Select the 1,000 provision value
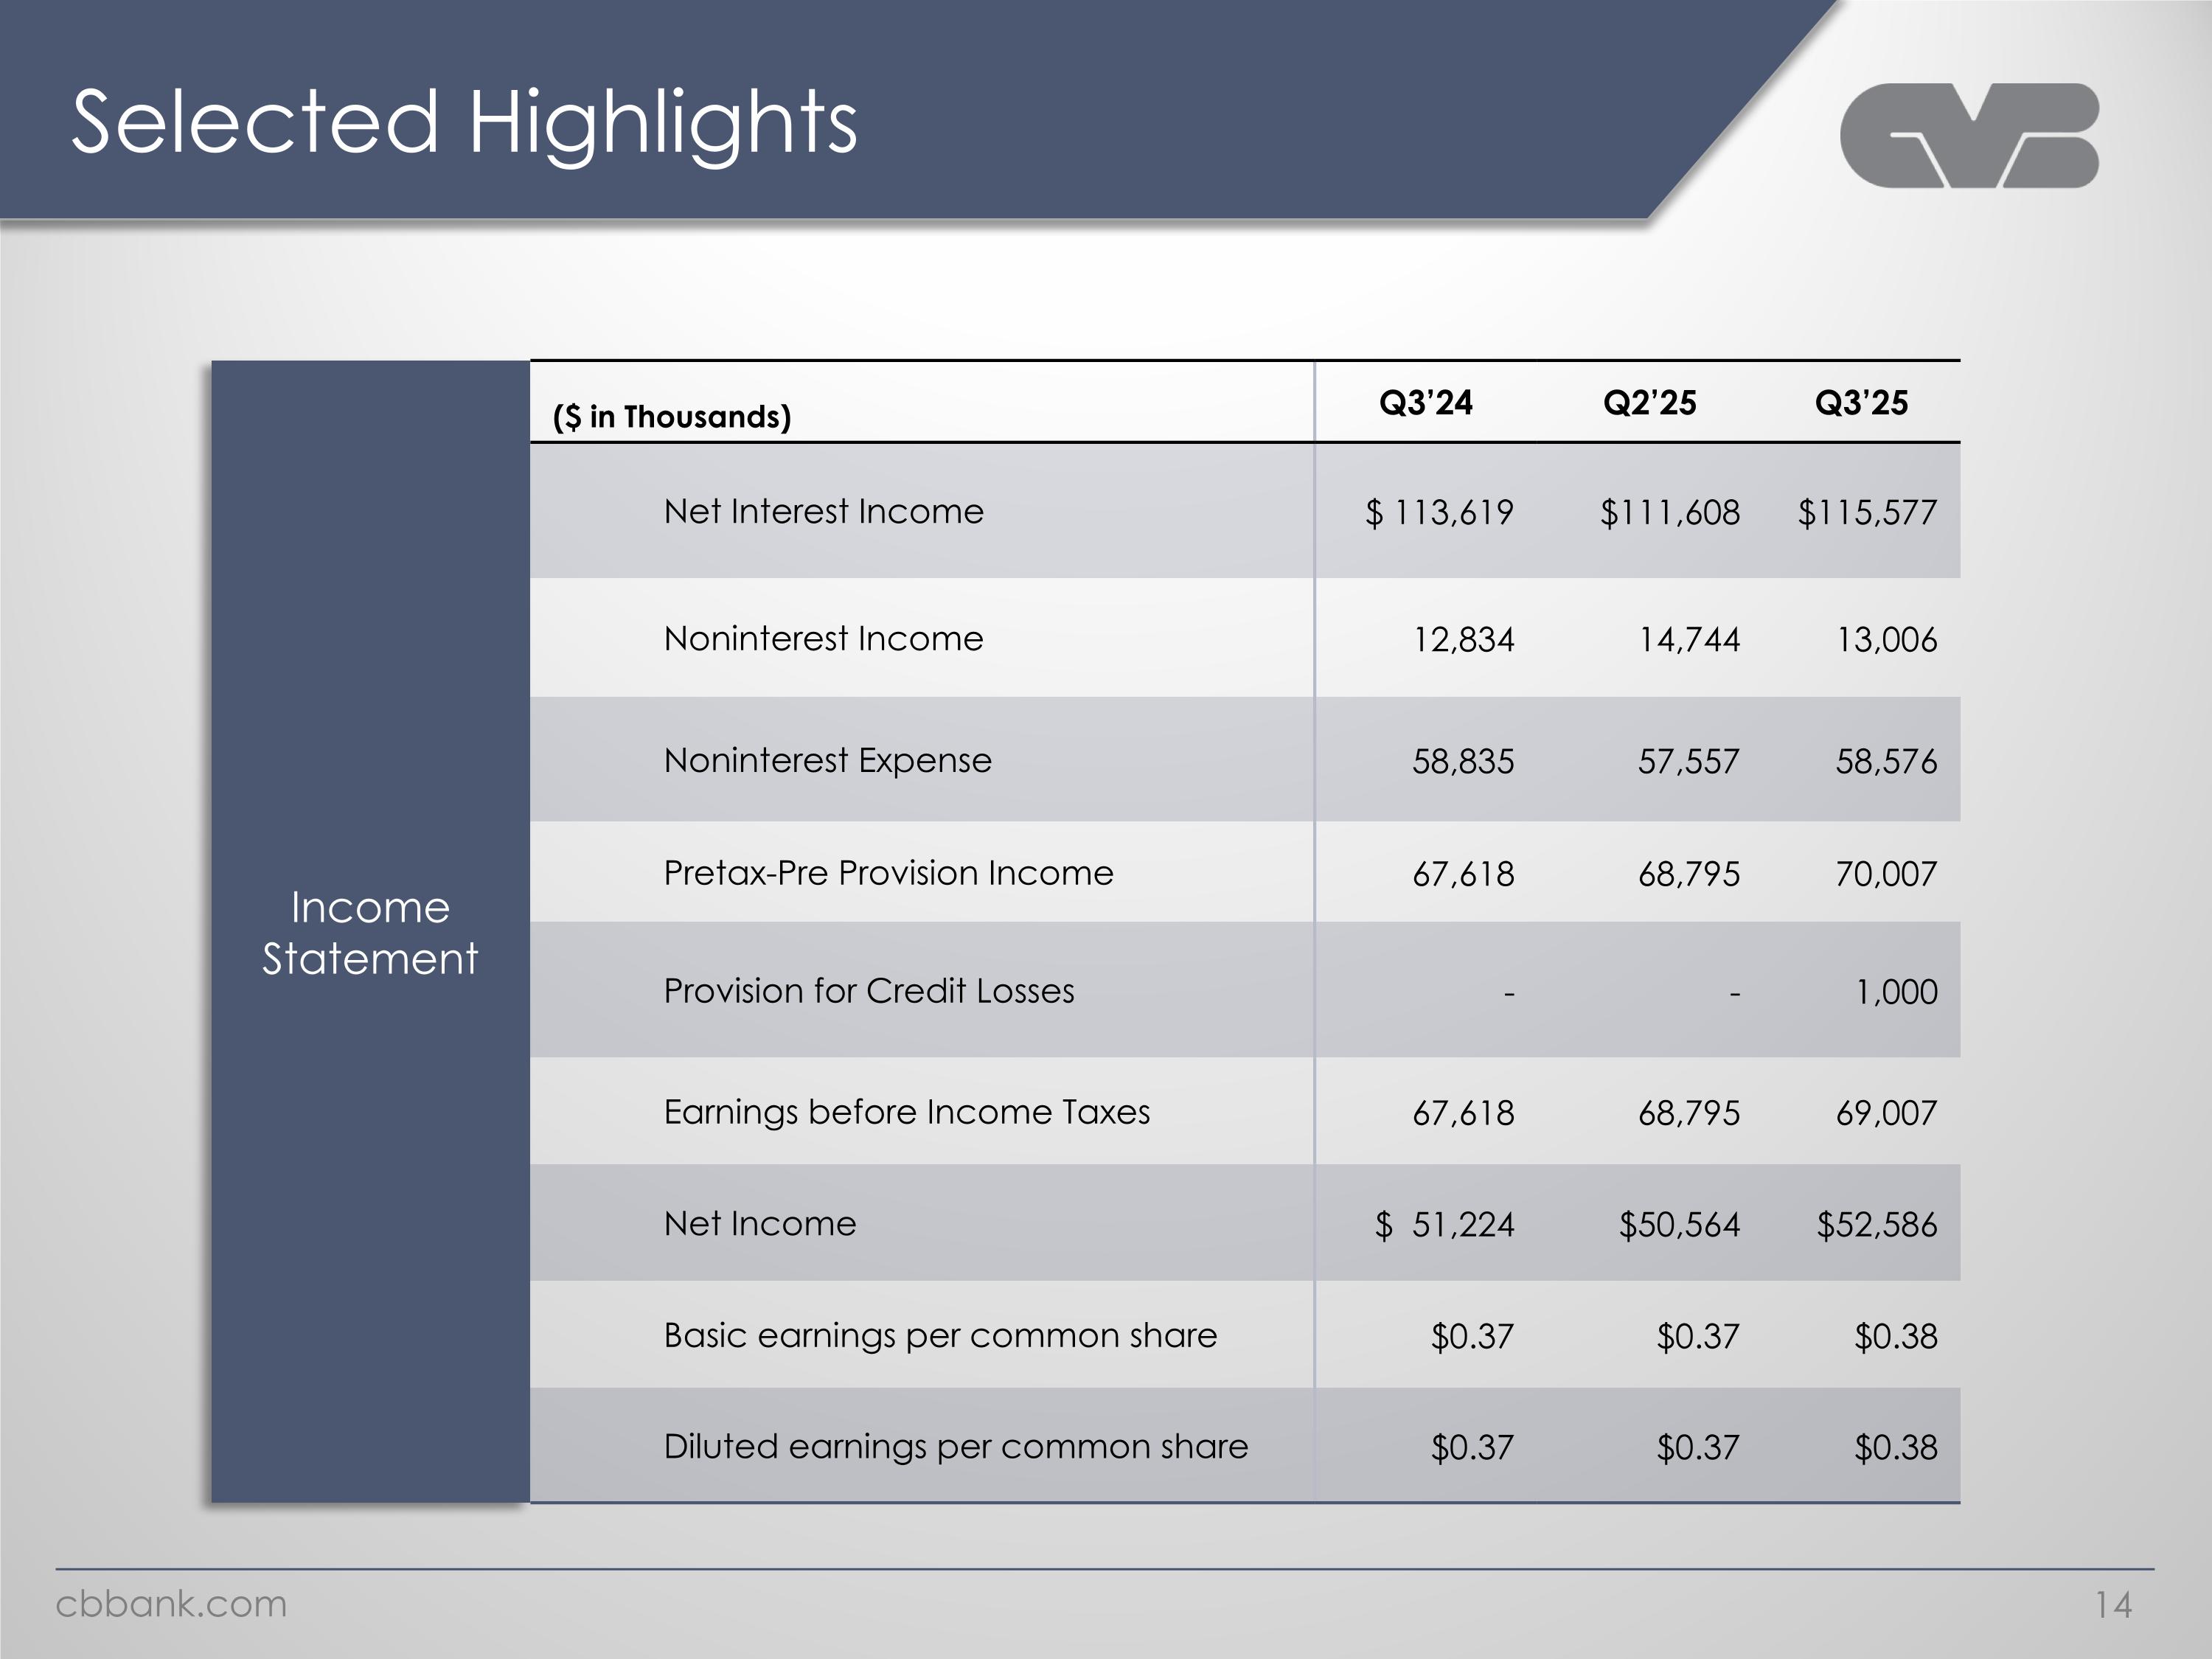 point(1896,992)
